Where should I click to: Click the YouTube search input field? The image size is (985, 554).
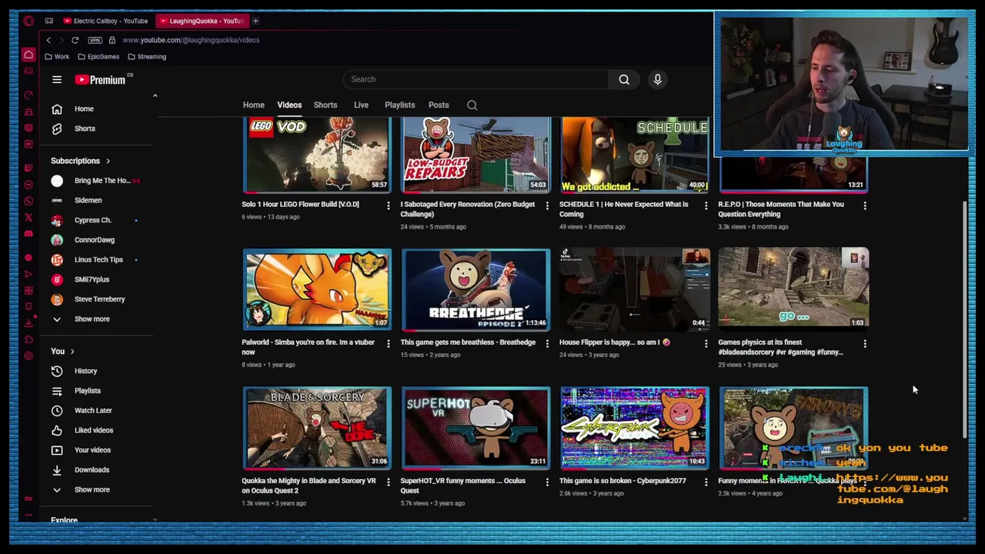tap(475, 79)
